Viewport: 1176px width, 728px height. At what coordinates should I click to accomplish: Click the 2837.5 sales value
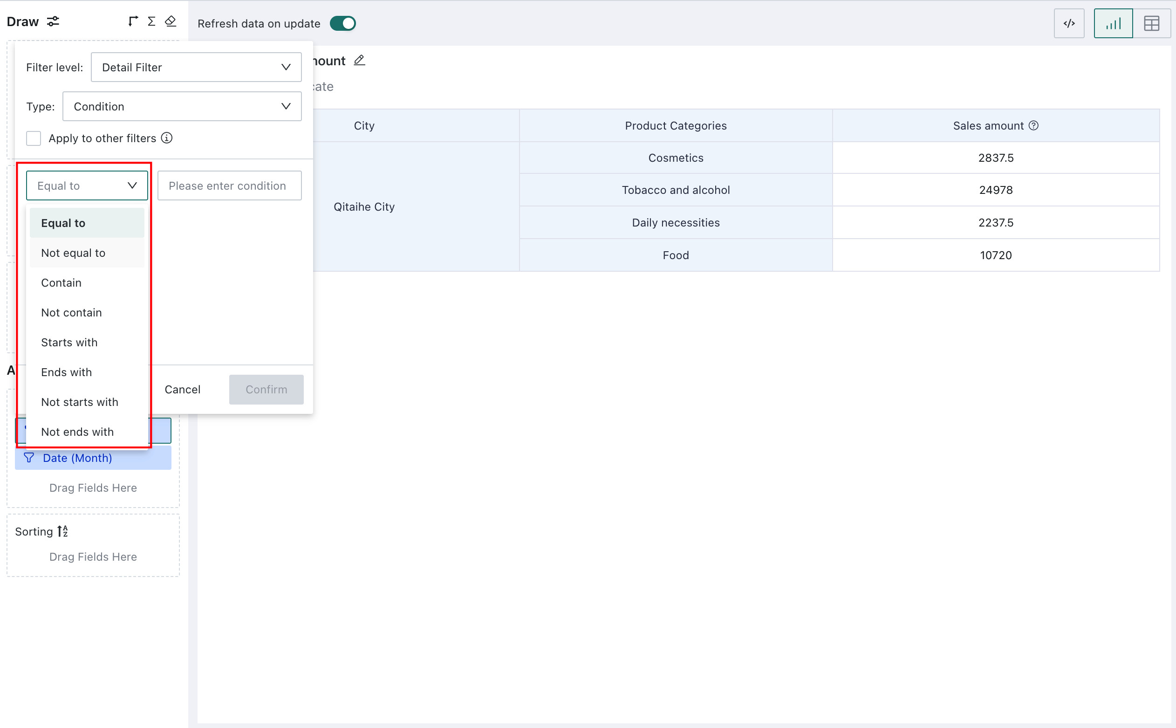point(996,158)
